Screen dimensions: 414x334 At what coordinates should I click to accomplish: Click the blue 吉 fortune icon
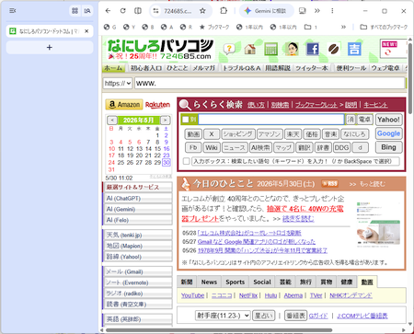point(354,49)
